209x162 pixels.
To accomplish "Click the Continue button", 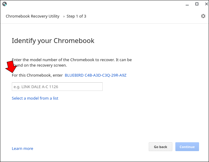I will (x=187, y=147).
